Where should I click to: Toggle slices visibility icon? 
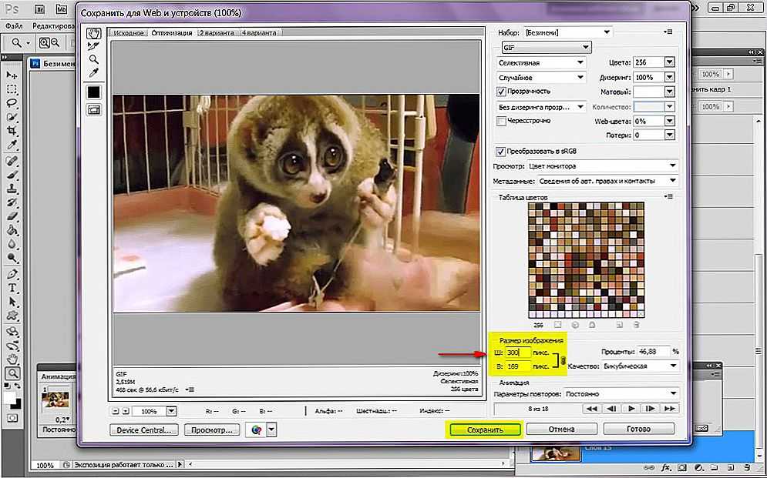(93, 110)
